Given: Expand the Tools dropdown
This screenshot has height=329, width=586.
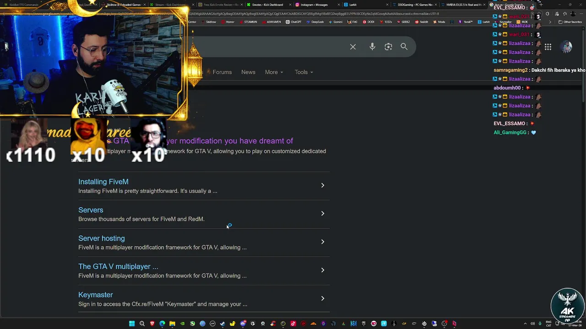Looking at the screenshot, I should click(304, 72).
